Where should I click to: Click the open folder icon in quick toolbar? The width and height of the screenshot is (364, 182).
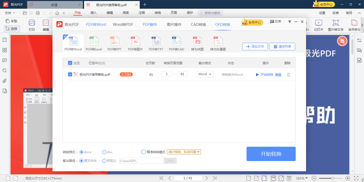(25, 13)
